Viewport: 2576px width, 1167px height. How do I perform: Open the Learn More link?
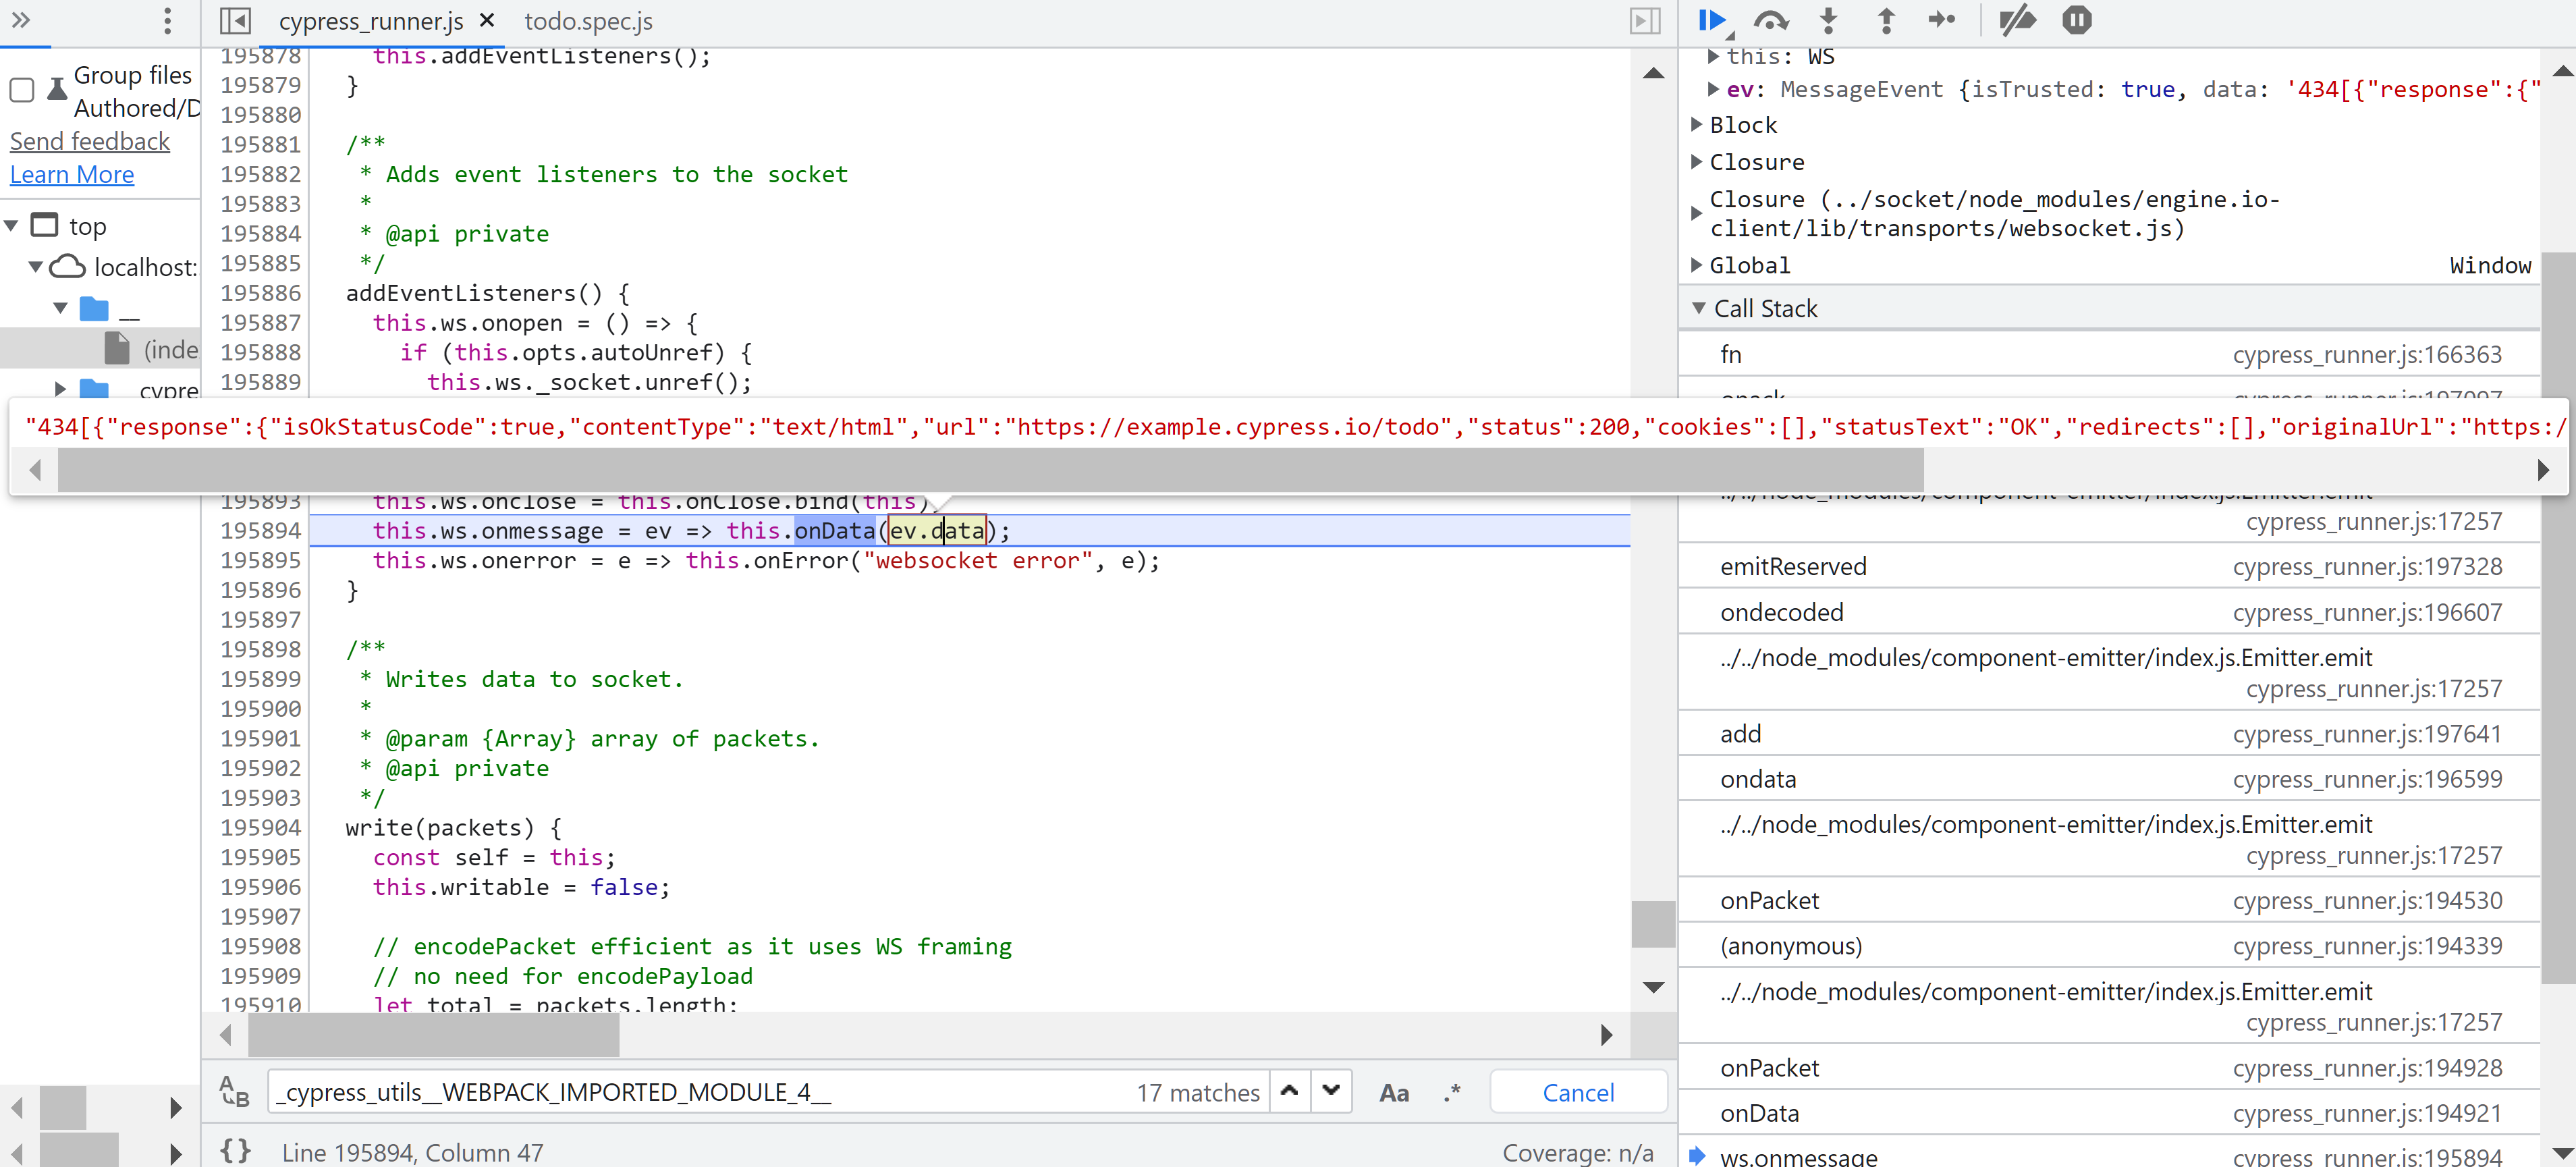click(x=72, y=175)
